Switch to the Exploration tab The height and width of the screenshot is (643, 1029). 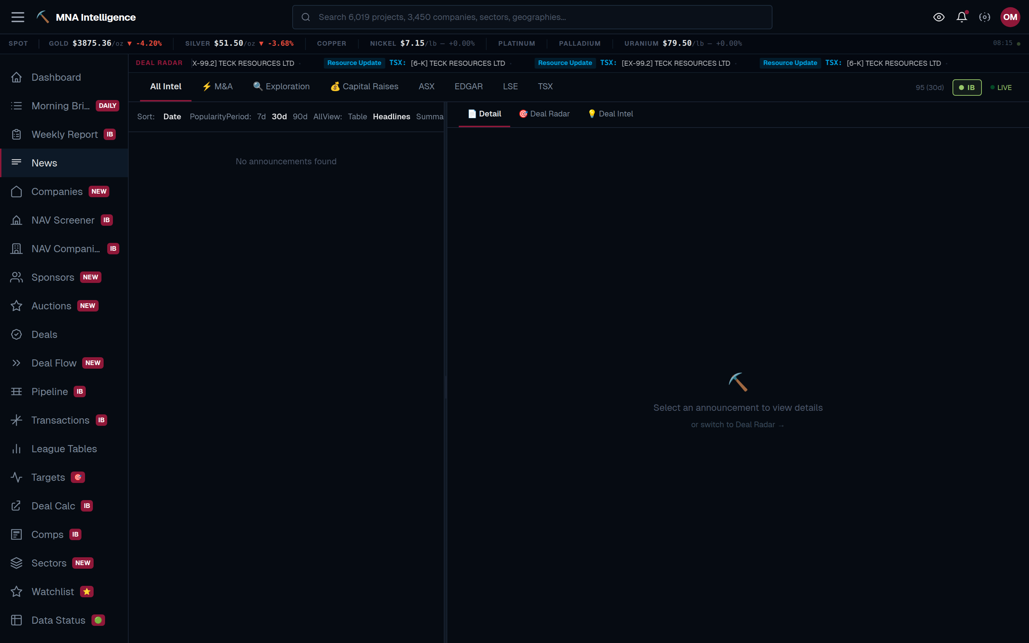click(x=282, y=86)
